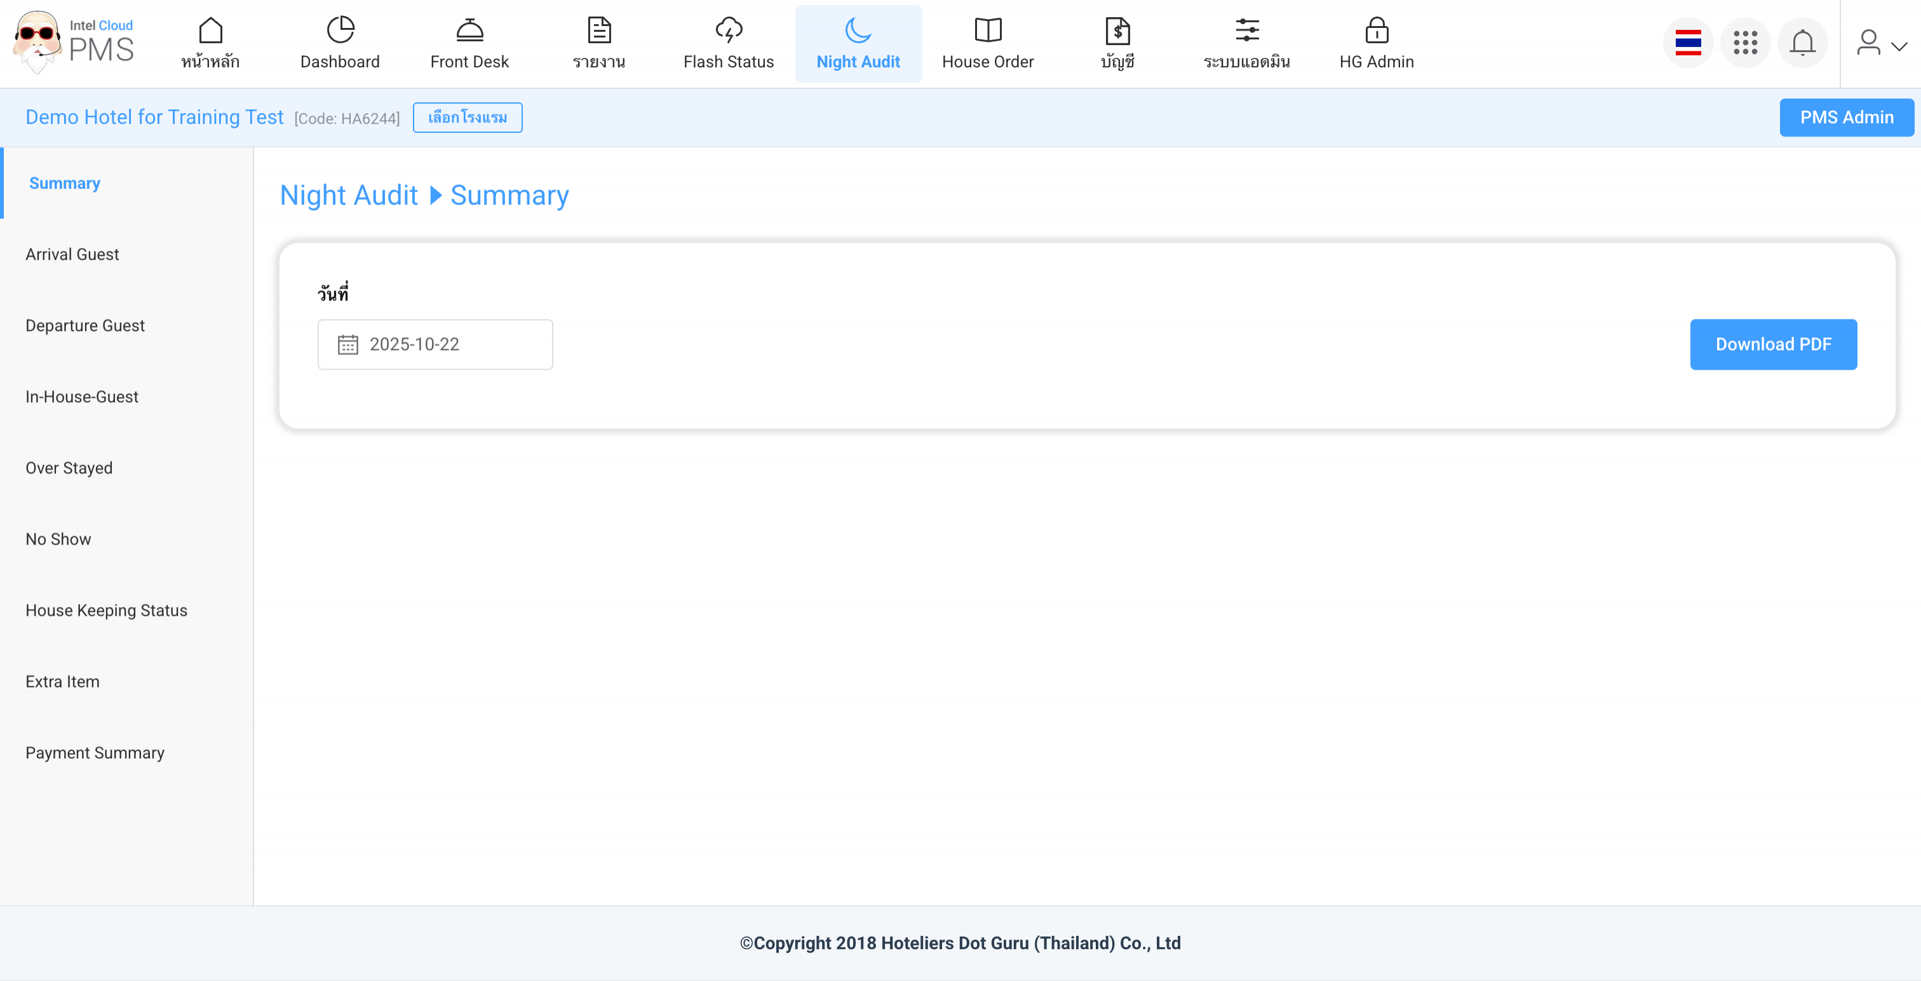The width and height of the screenshot is (1921, 981).
Task: Click the House Order book icon
Action: (987, 30)
